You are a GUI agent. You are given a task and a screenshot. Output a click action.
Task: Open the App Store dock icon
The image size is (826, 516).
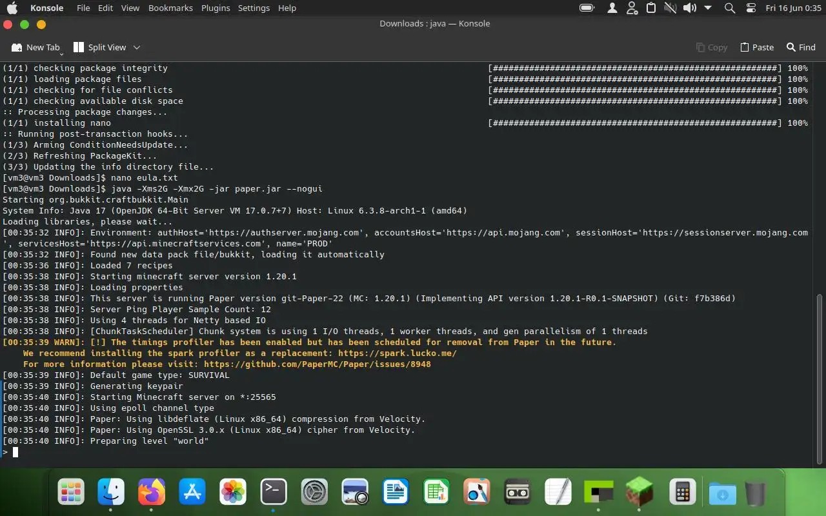[192, 492]
